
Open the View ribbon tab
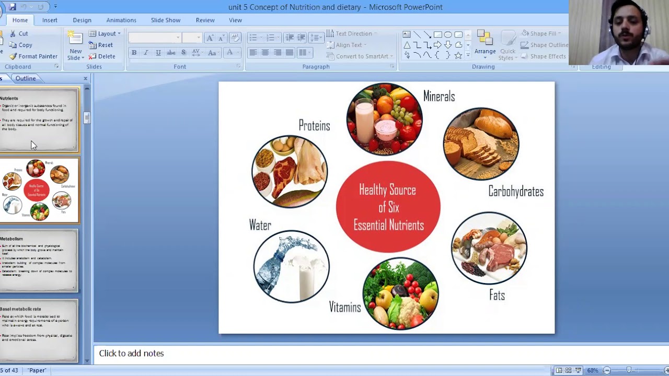point(235,20)
